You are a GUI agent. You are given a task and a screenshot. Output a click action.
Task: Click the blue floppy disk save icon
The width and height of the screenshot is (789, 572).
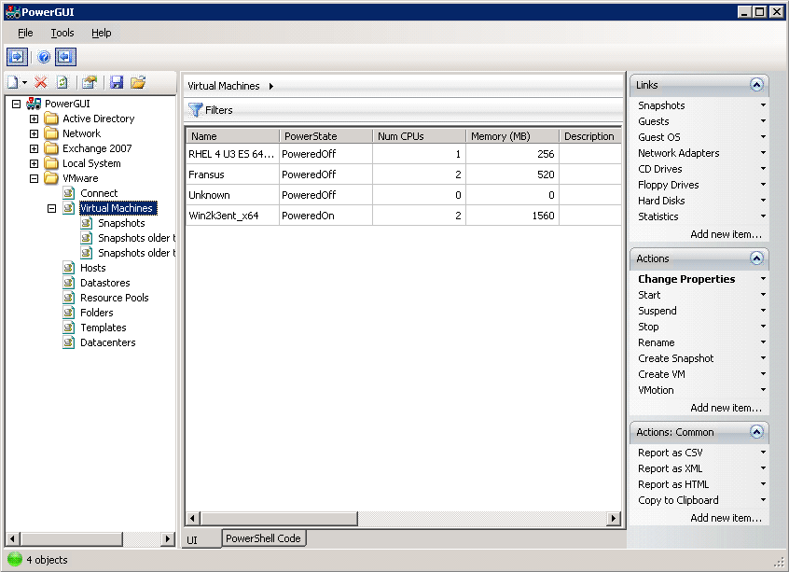[x=117, y=82]
